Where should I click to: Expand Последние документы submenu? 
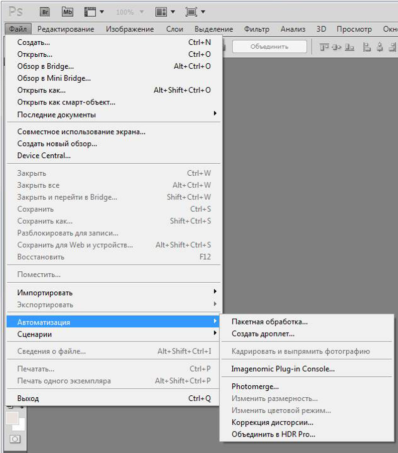(113, 114)
